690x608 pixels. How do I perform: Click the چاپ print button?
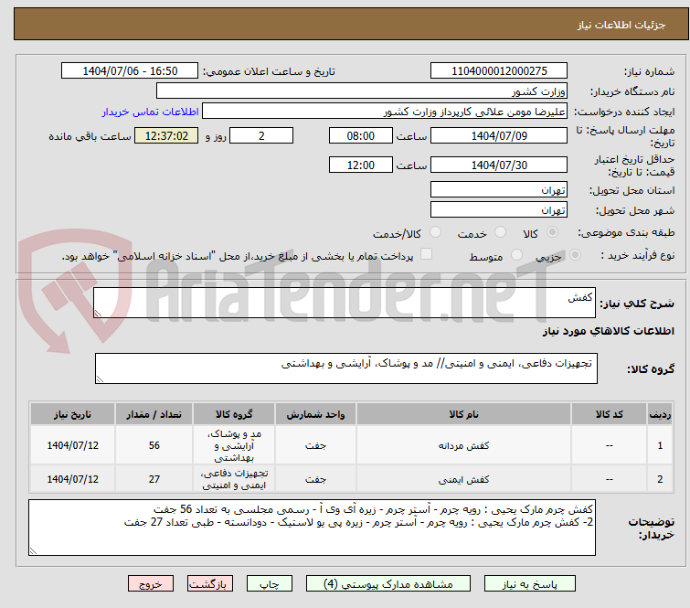[x=270, y=584]
